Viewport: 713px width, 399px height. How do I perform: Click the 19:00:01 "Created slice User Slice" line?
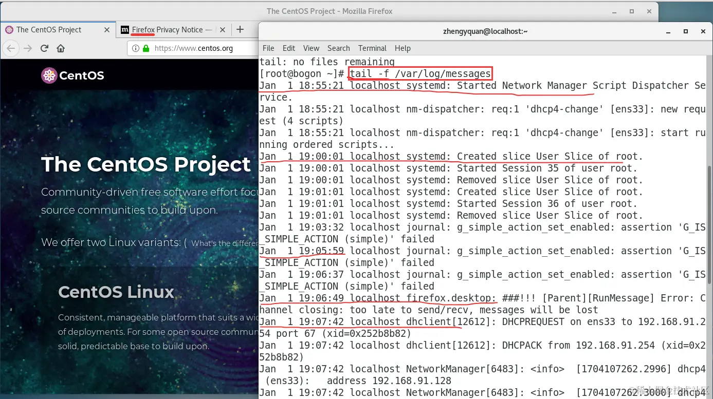[451, 157]
